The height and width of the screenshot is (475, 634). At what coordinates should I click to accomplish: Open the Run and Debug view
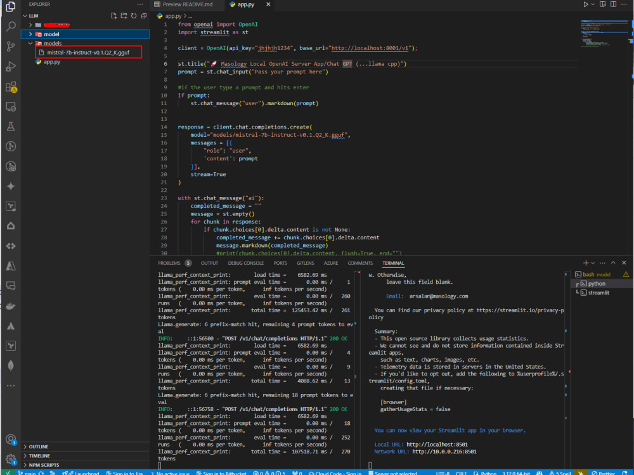coord(11,66)
